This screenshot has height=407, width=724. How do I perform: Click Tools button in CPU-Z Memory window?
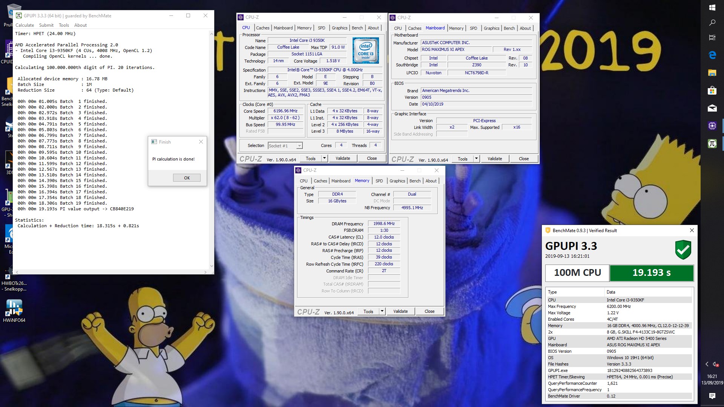pyautogui.click(x=368, y=311)
